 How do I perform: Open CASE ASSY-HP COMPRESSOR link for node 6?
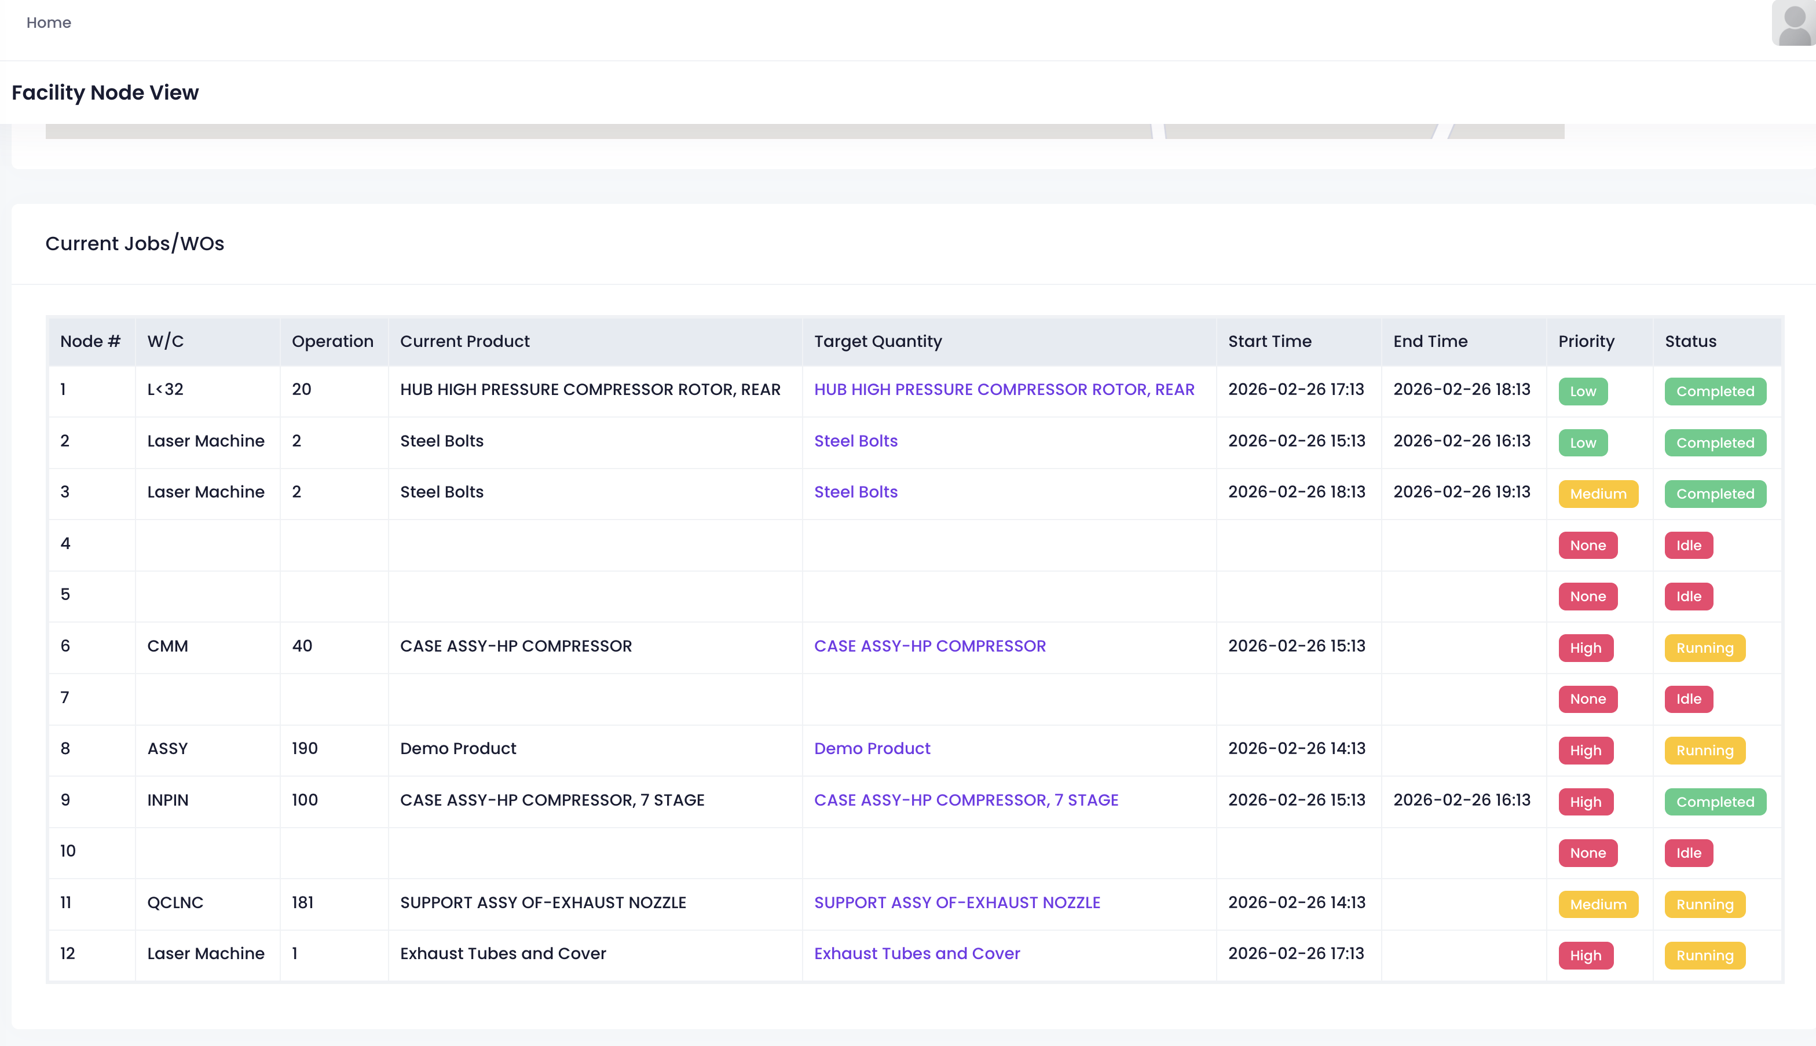[x=929, y=646]
